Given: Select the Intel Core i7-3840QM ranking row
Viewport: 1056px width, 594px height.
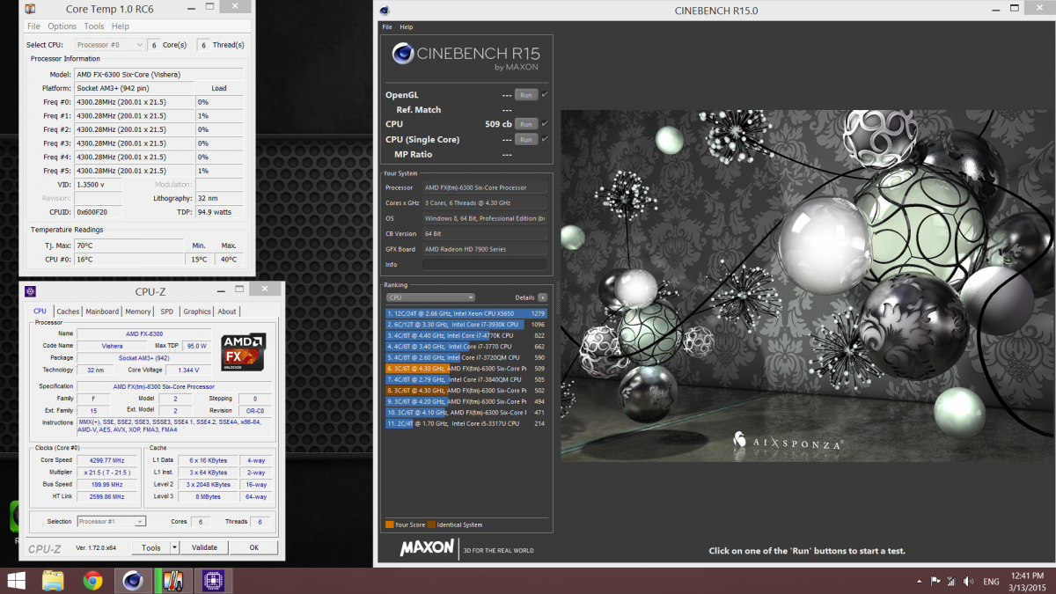Looking at the screenshot, I should coord(466,379).
